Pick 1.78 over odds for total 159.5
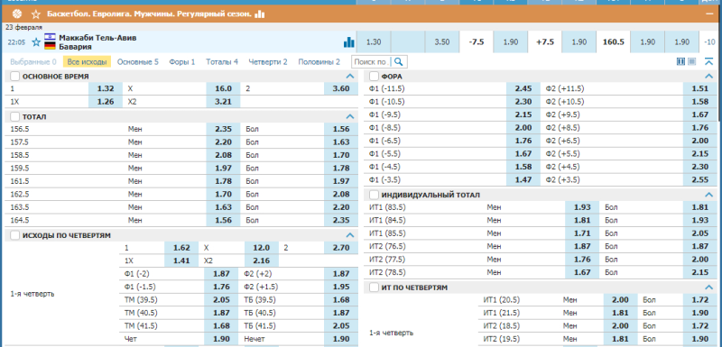 coord(341,169)
